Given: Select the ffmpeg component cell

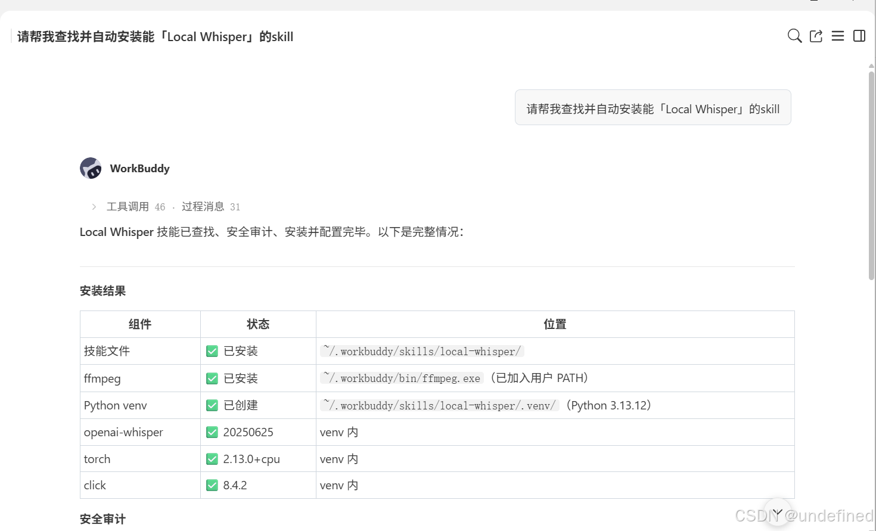Looking at the screenshot, I should [140, 378].
